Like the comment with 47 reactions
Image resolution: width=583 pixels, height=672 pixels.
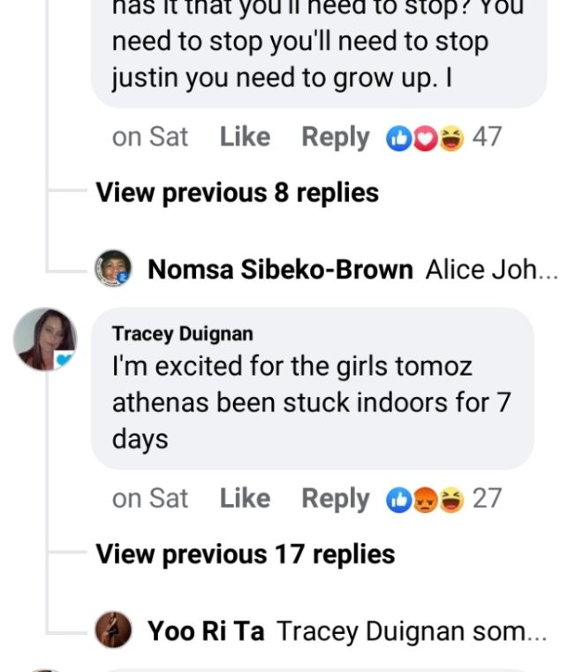click(245, 137)
